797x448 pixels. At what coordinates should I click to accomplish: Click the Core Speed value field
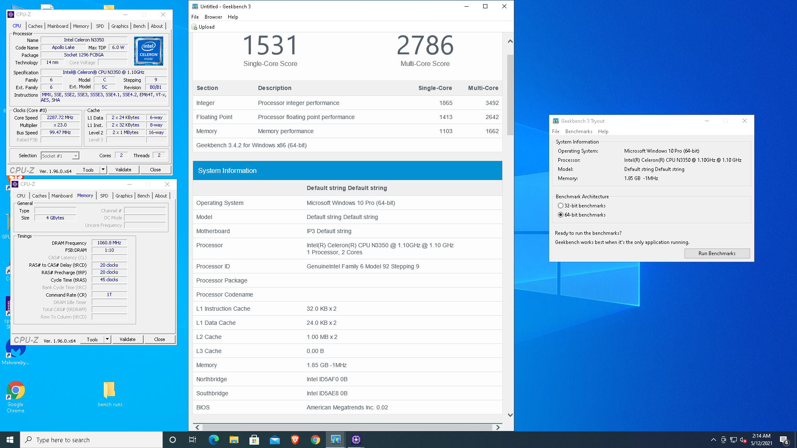click(x=60, y=118)
